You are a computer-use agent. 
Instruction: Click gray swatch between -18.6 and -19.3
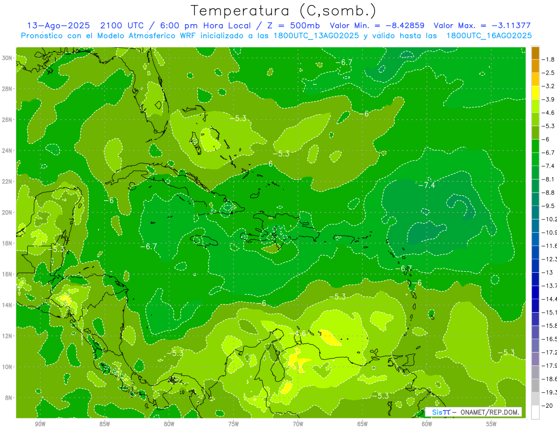535,385
